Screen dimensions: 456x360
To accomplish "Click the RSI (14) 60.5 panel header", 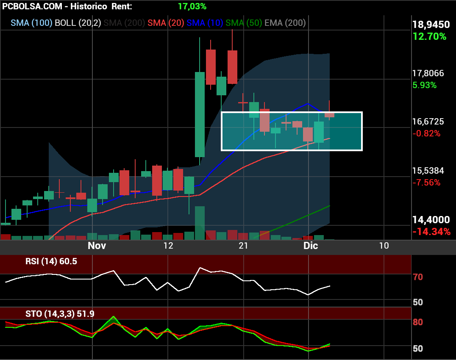I will pos(51,261).
